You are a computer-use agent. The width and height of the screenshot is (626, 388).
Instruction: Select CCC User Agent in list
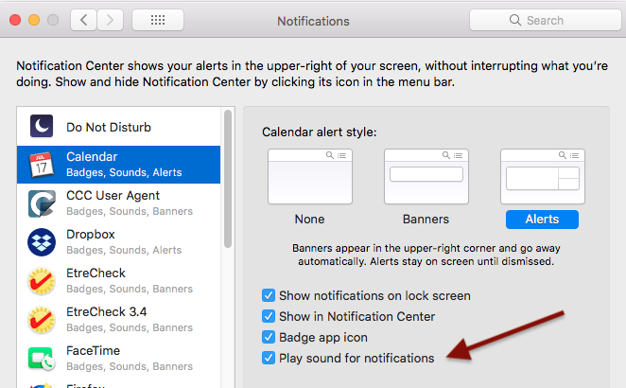113,195
